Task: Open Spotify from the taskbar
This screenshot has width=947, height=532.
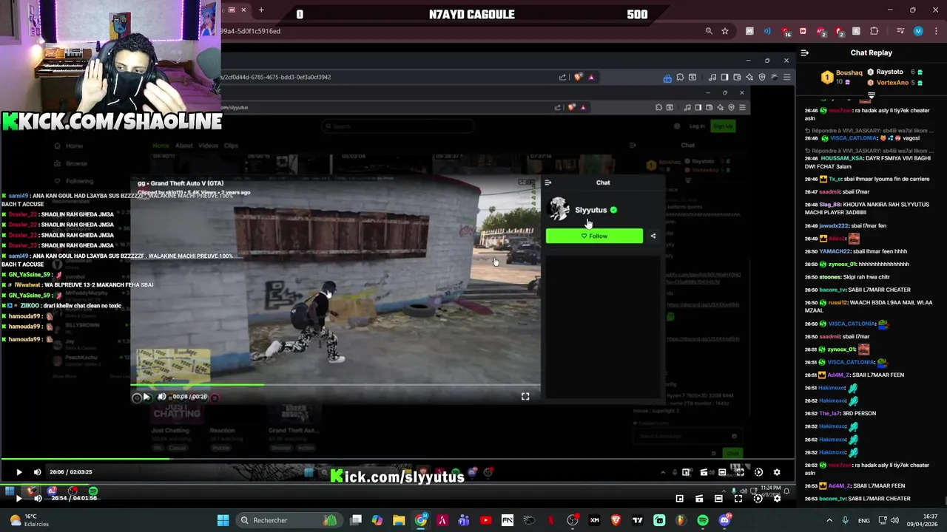Action: tap(703, 520)
